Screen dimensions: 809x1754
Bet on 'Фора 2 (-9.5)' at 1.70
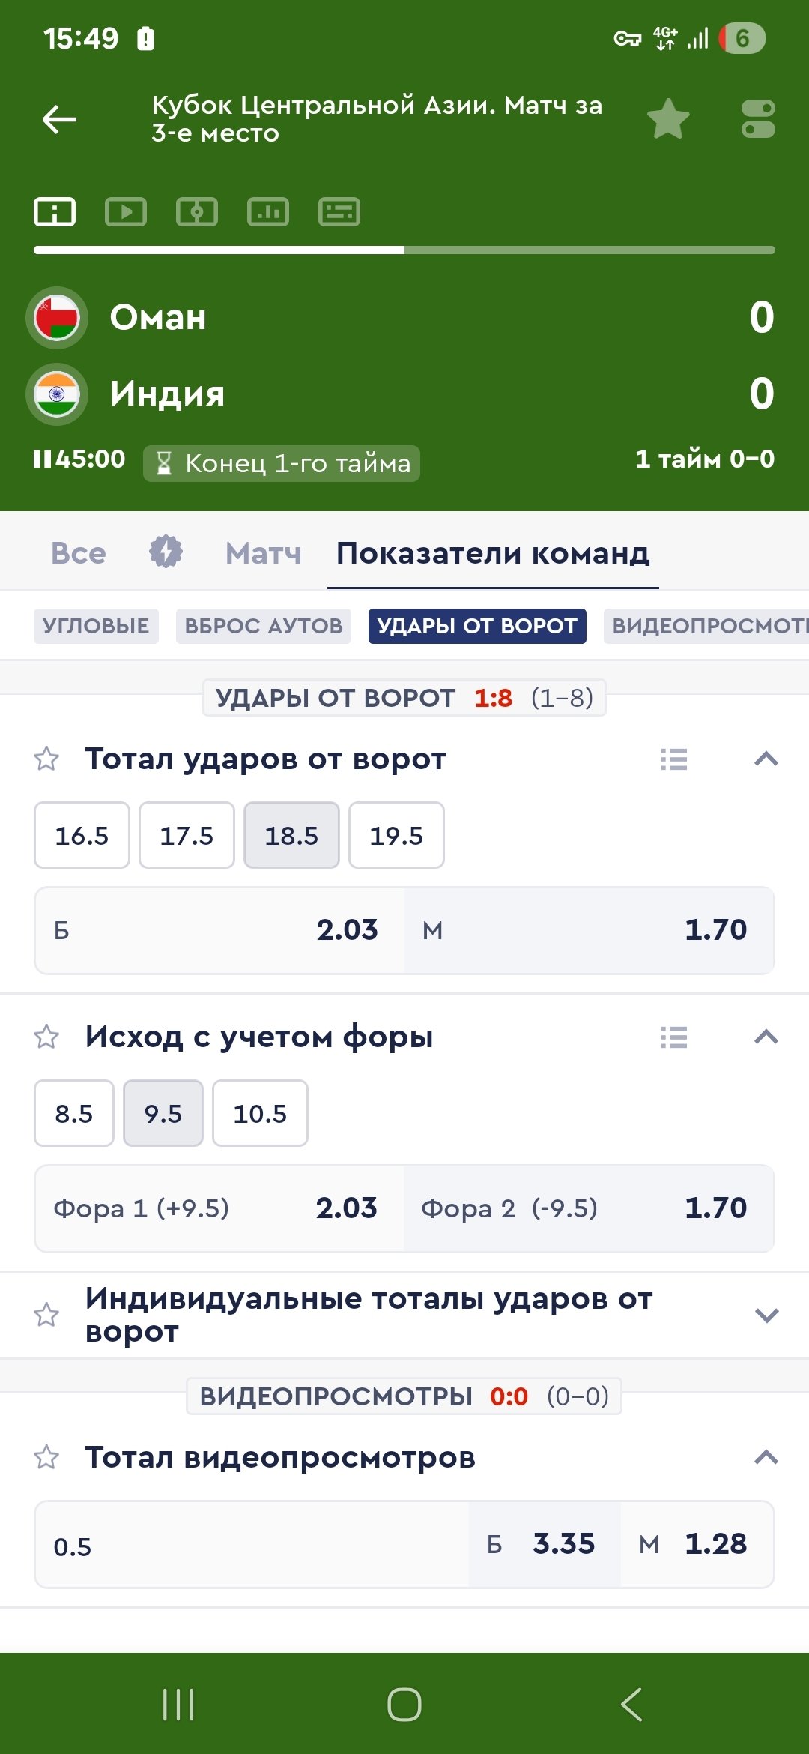pos(589,1208)
